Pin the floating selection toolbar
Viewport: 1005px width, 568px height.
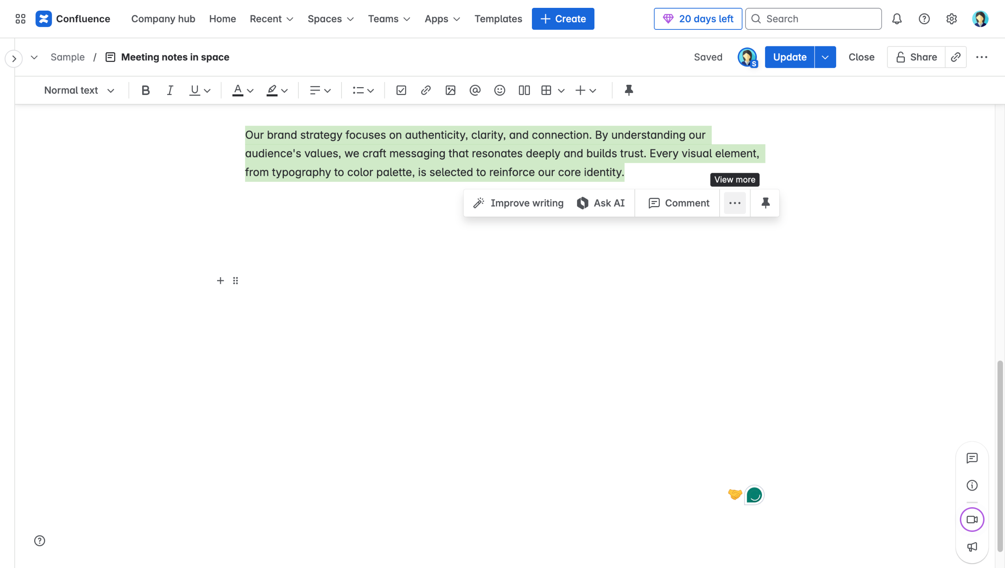pos(765,203)
